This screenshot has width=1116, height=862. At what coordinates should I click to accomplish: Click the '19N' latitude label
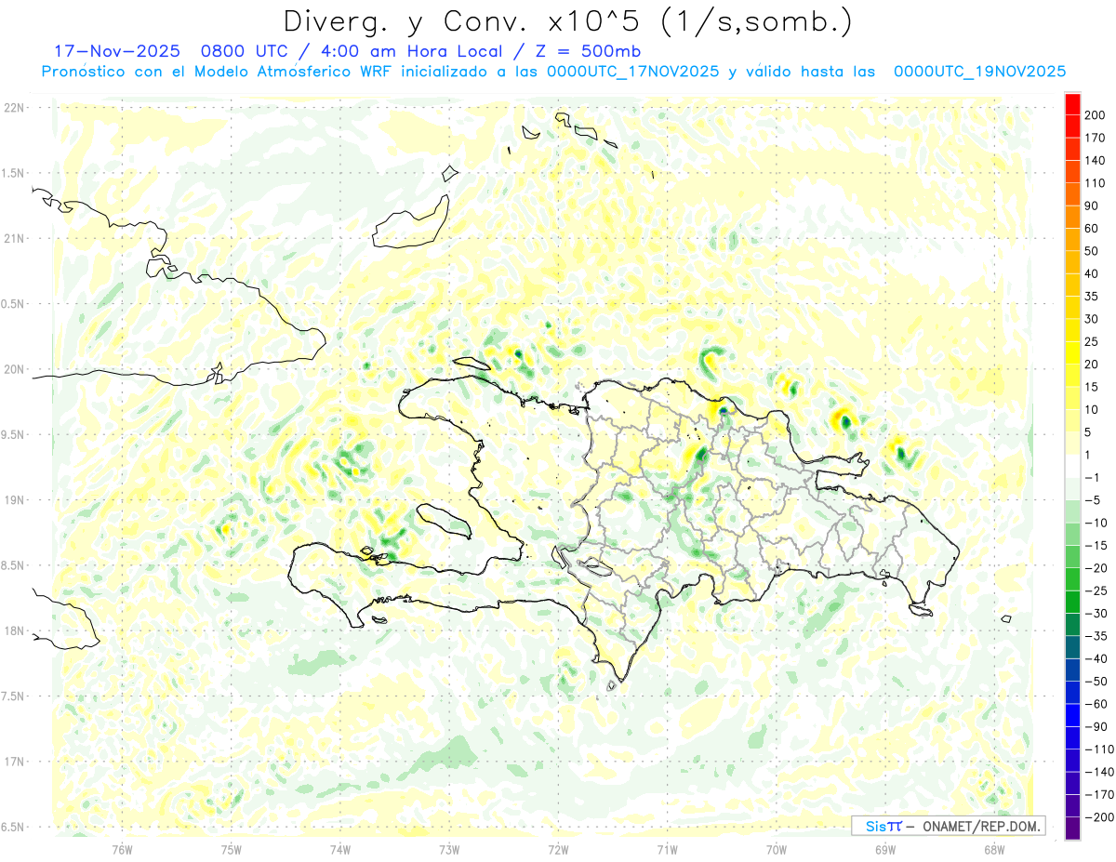pyautogui.click(x=14, y=500)
